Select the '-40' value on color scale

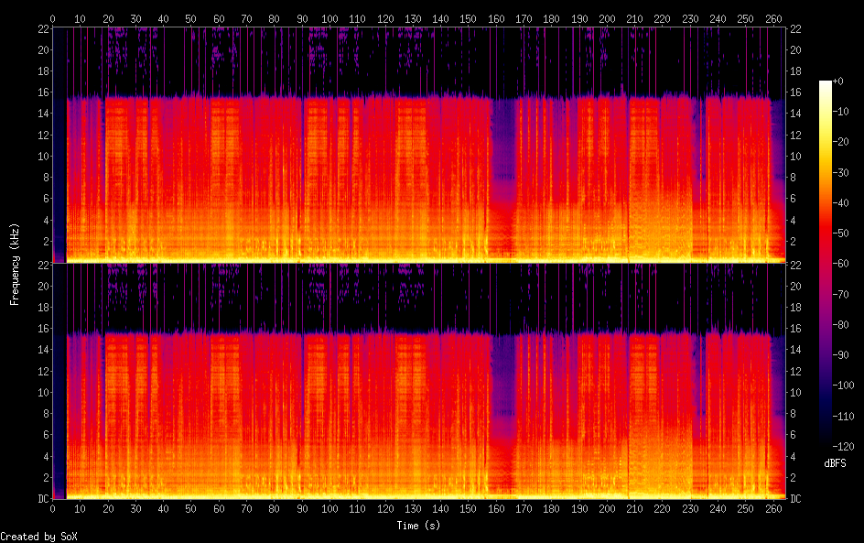click(840, 203)
